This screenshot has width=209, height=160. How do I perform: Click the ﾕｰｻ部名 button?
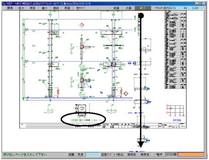tap(118, 154)
